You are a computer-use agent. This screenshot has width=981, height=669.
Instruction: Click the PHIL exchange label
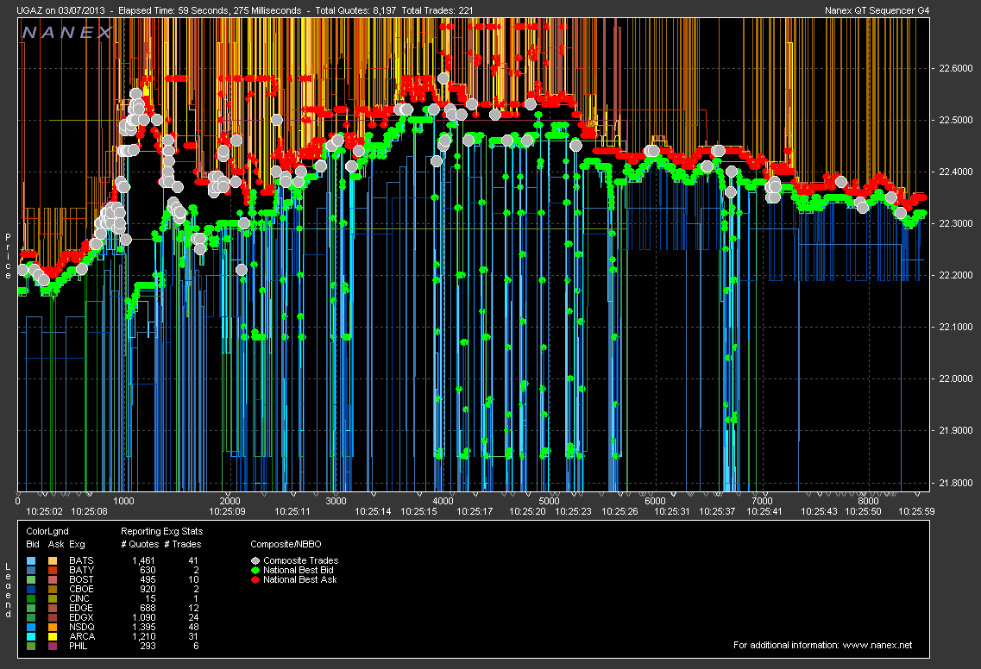79,646
